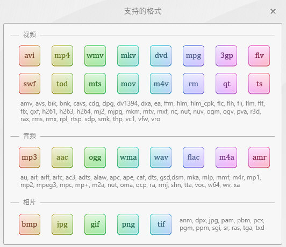The height and width of the screenshot is (247, 286).
Task: Click the bmp photo format tile
Action: [x=30, y=224]
